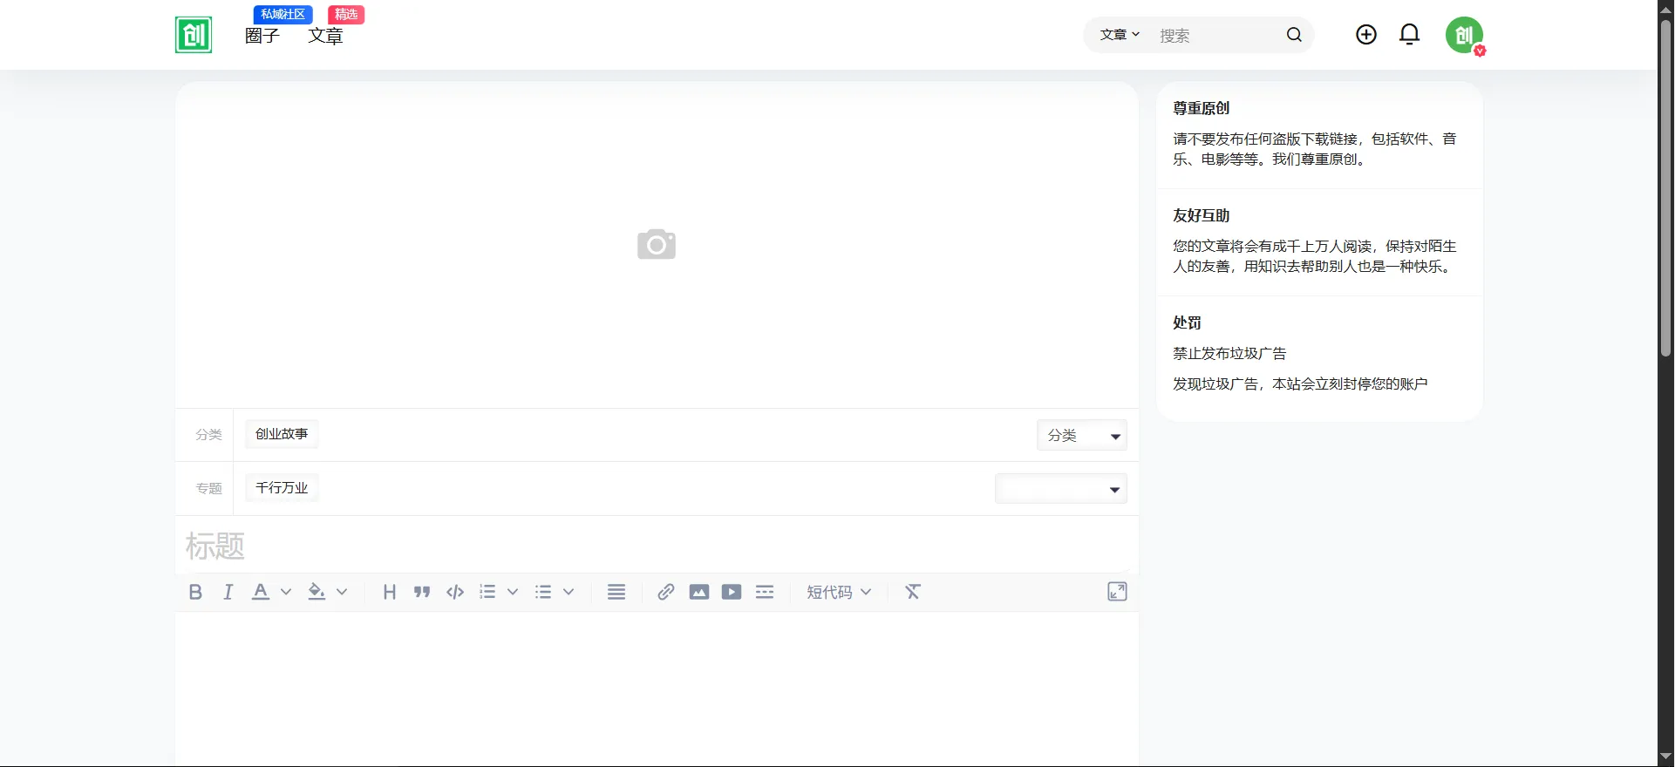The image size is (1675, 767).
Task: Select the 千行万业 topic tag
Action: [x=282, y=488]
